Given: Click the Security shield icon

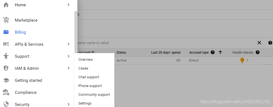Looking at the screenshot, I should (x=6, y=104).
